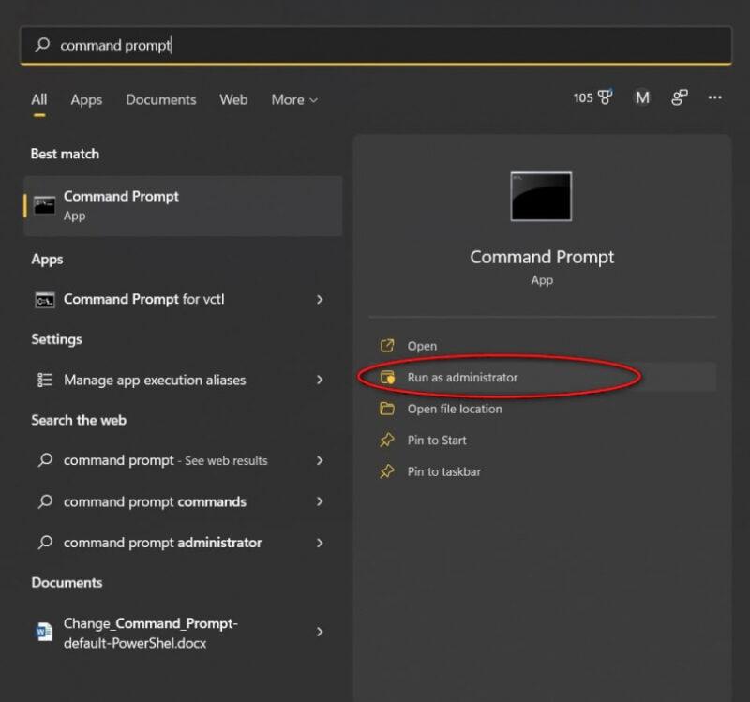Viewport: 750px width, 702px height.
Task: Click the search text input field
Action: point(375,45)
